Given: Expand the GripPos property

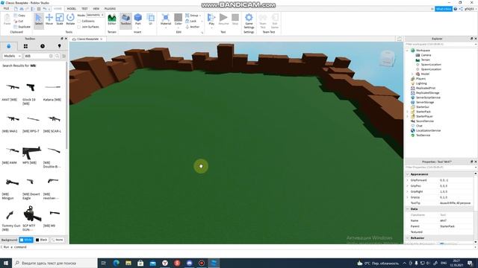Looking at the screenshot, I should 408,185.
